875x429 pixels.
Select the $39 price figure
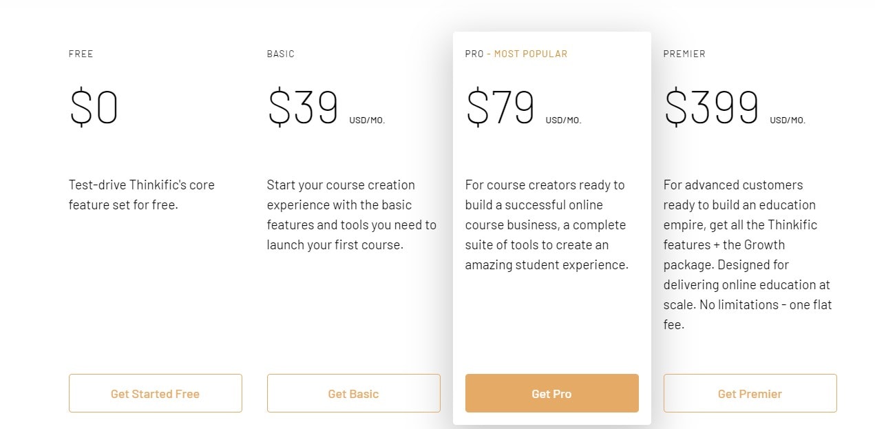coord(303,108)
